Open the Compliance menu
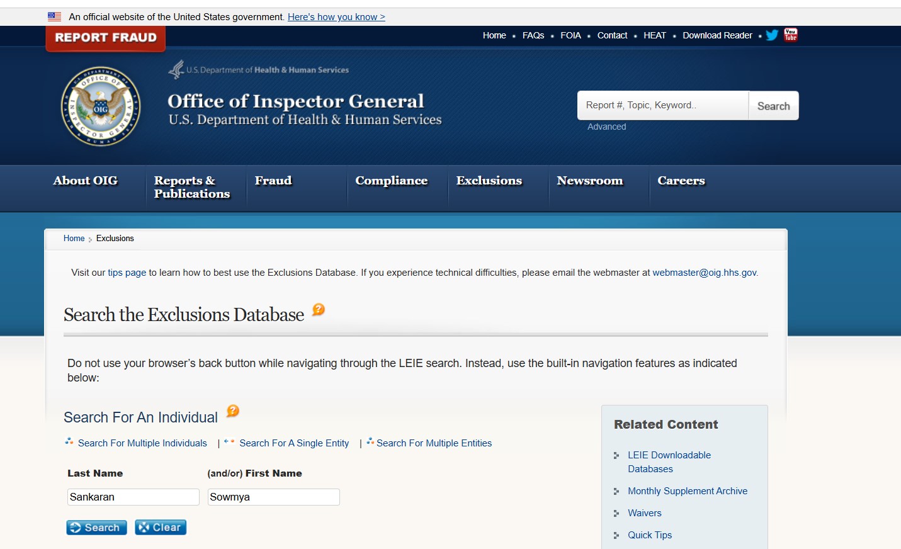The height and width of the screenshot is (549, 901). tap(392, 181)
